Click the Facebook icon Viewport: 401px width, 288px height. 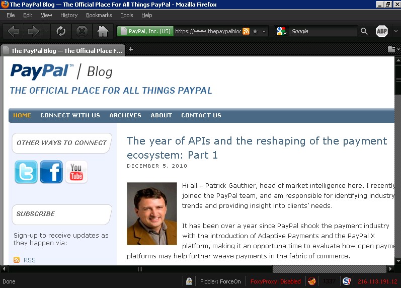[51, 172]
